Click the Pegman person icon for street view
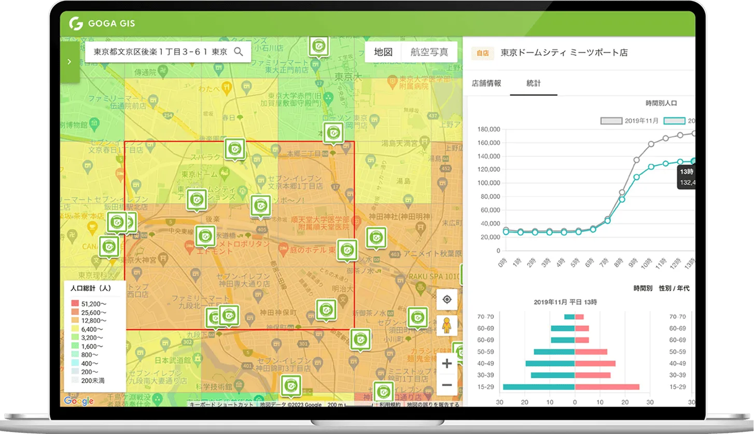The image size is (754, 434). click(446, 324)
